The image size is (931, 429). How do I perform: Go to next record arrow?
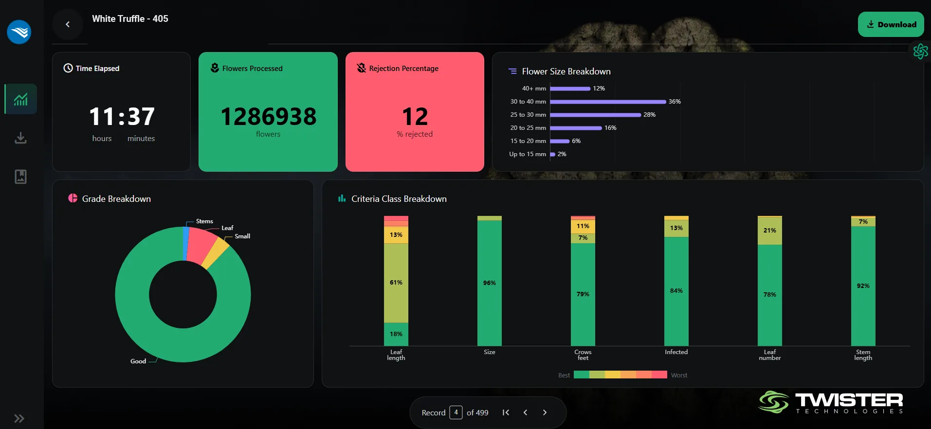click(x=545, y=412)
